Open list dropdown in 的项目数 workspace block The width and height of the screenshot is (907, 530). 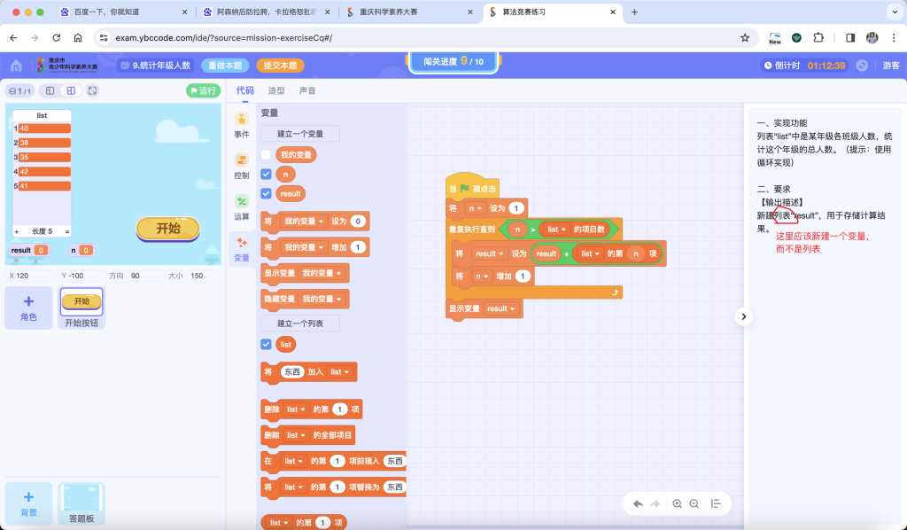point(556,230)
